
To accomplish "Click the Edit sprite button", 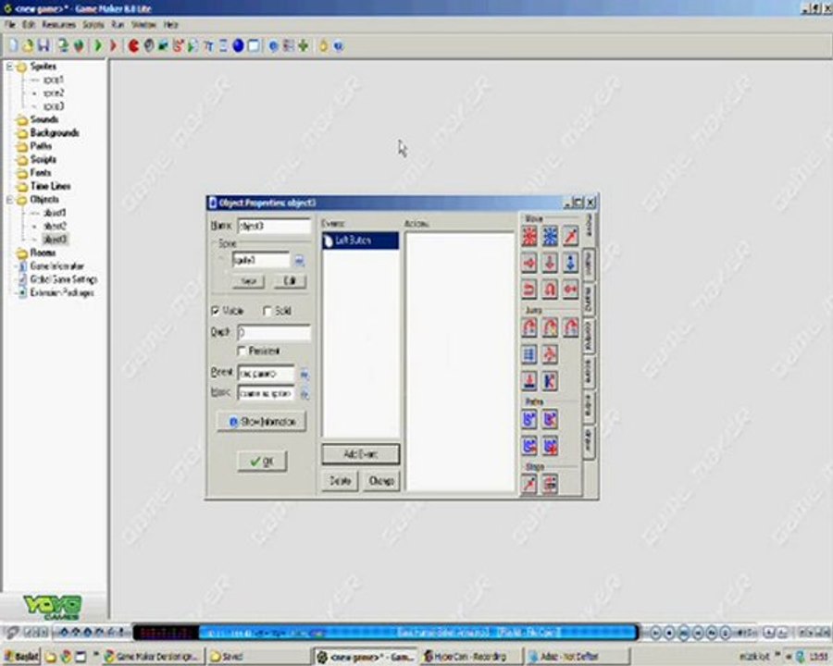I will click(x=290, y=281).
